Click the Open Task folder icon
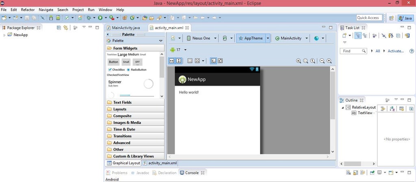 152,18
